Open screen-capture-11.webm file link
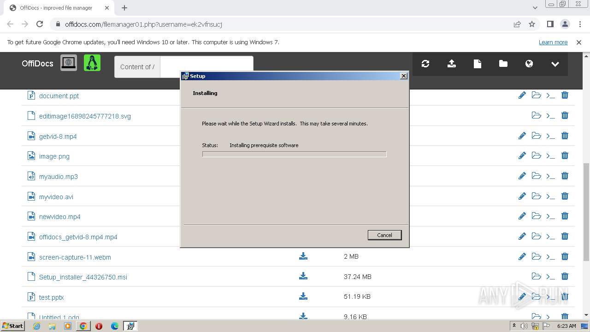This screenshot has width=590, height=332. pos(75,257)
